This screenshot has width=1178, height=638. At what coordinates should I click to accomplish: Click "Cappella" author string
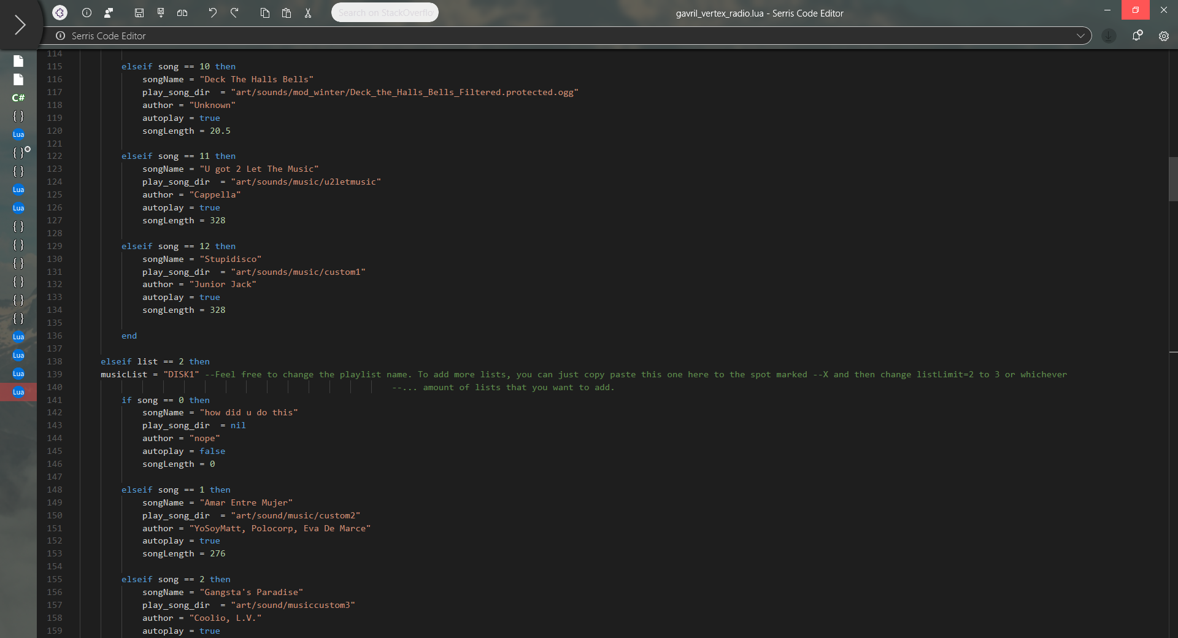pyautogui.click(x=215, y=194)
